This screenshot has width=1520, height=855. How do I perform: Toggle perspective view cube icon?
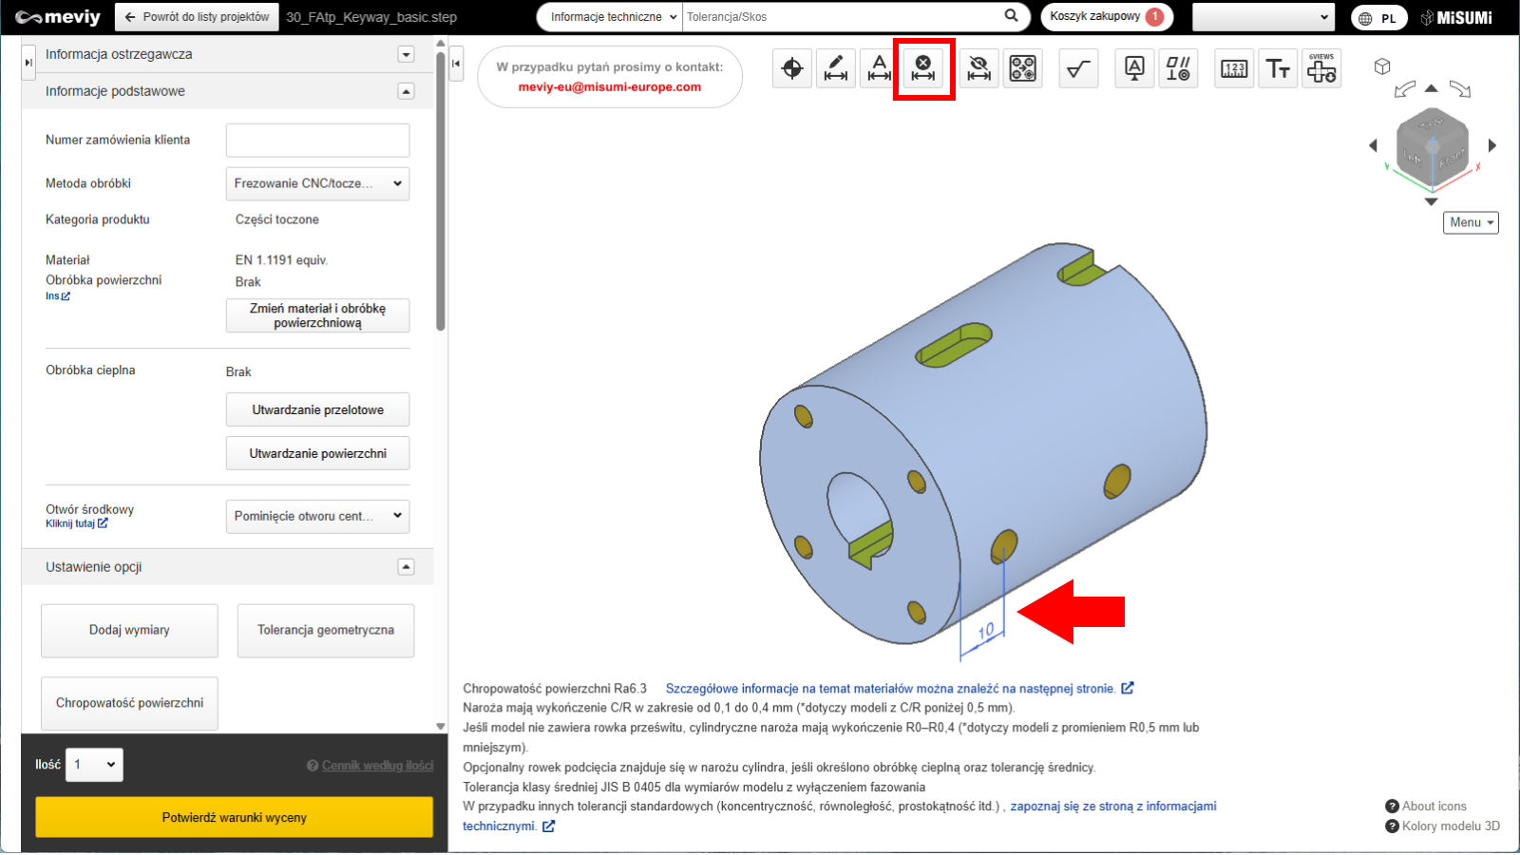1382,66
